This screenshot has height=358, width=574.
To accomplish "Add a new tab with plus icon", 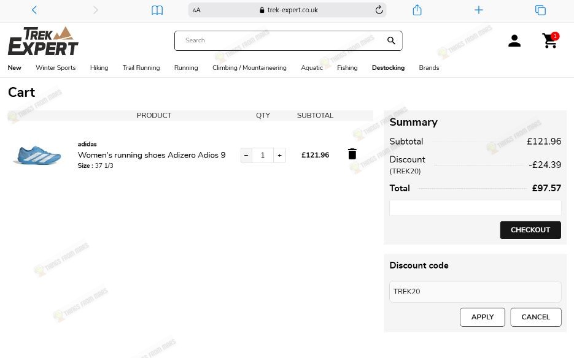I will pos(478,10).
